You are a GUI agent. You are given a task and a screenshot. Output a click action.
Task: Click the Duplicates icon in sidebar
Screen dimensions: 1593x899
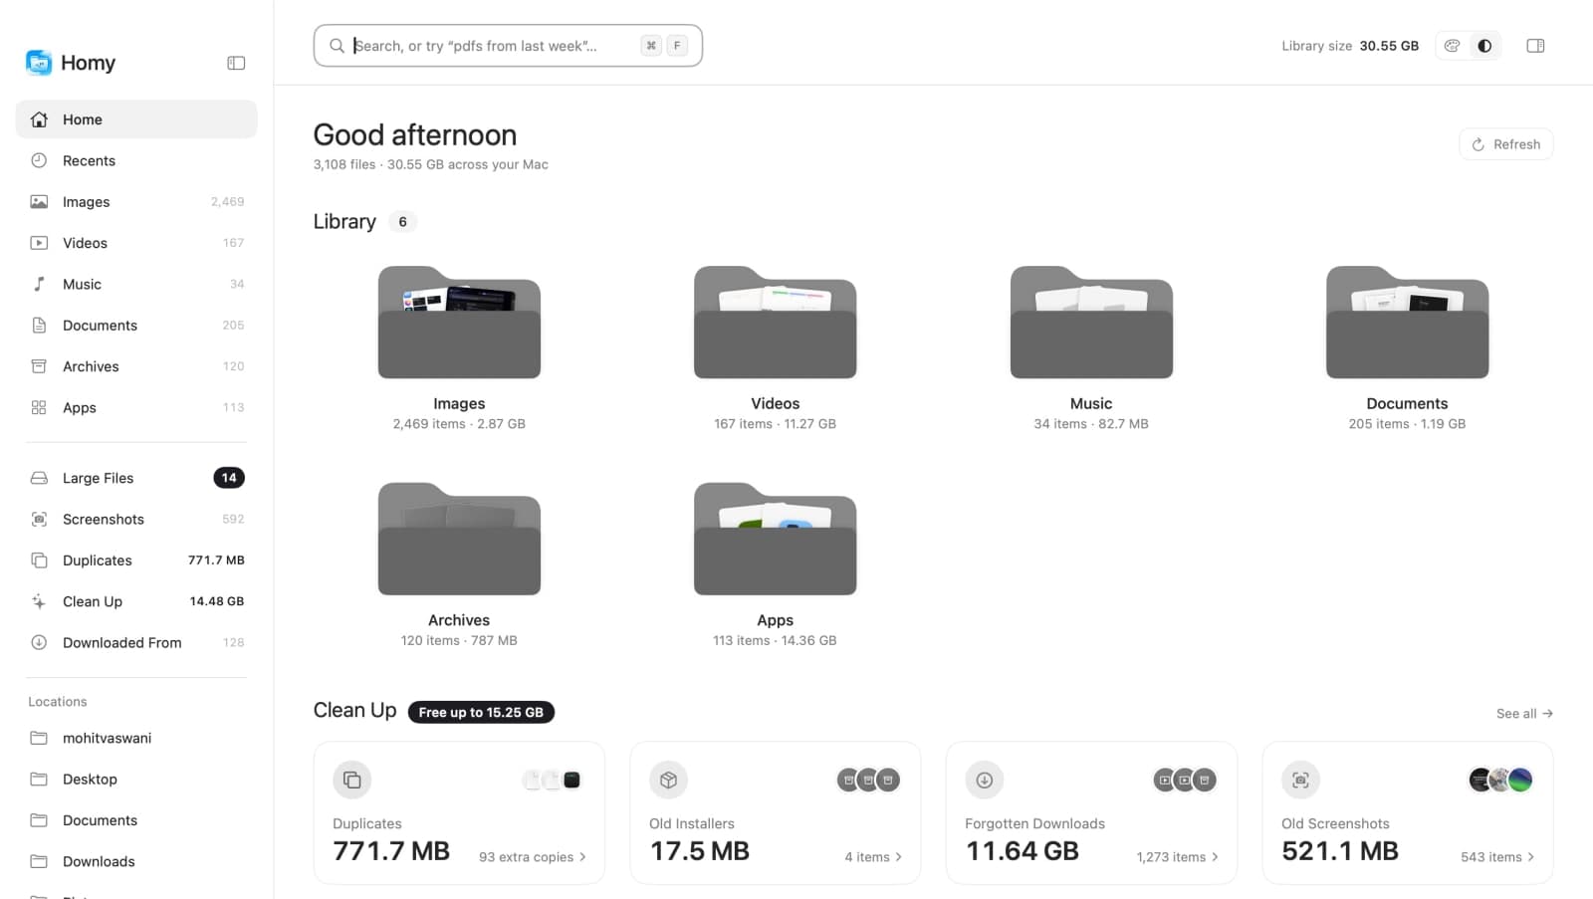click(39, 561)
